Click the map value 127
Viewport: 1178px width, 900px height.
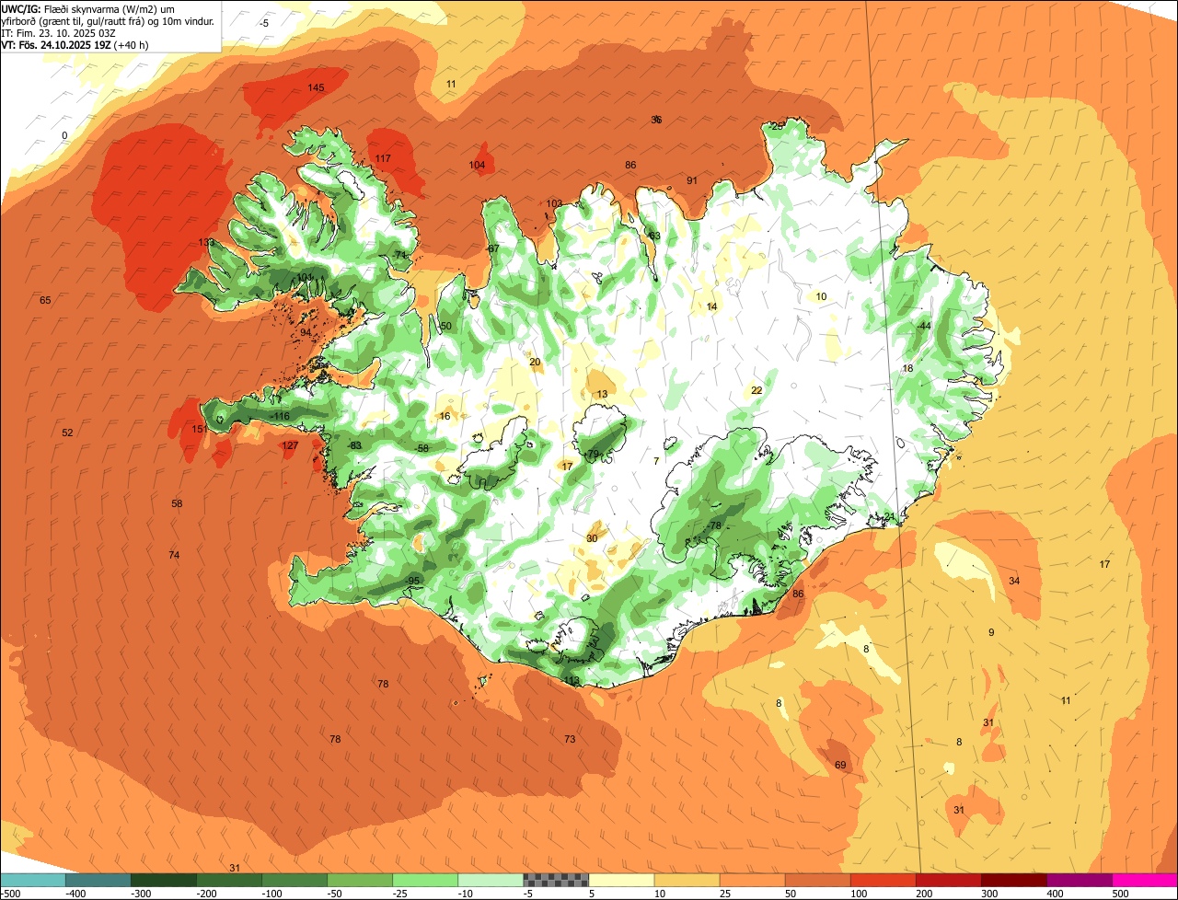point(290,446)
